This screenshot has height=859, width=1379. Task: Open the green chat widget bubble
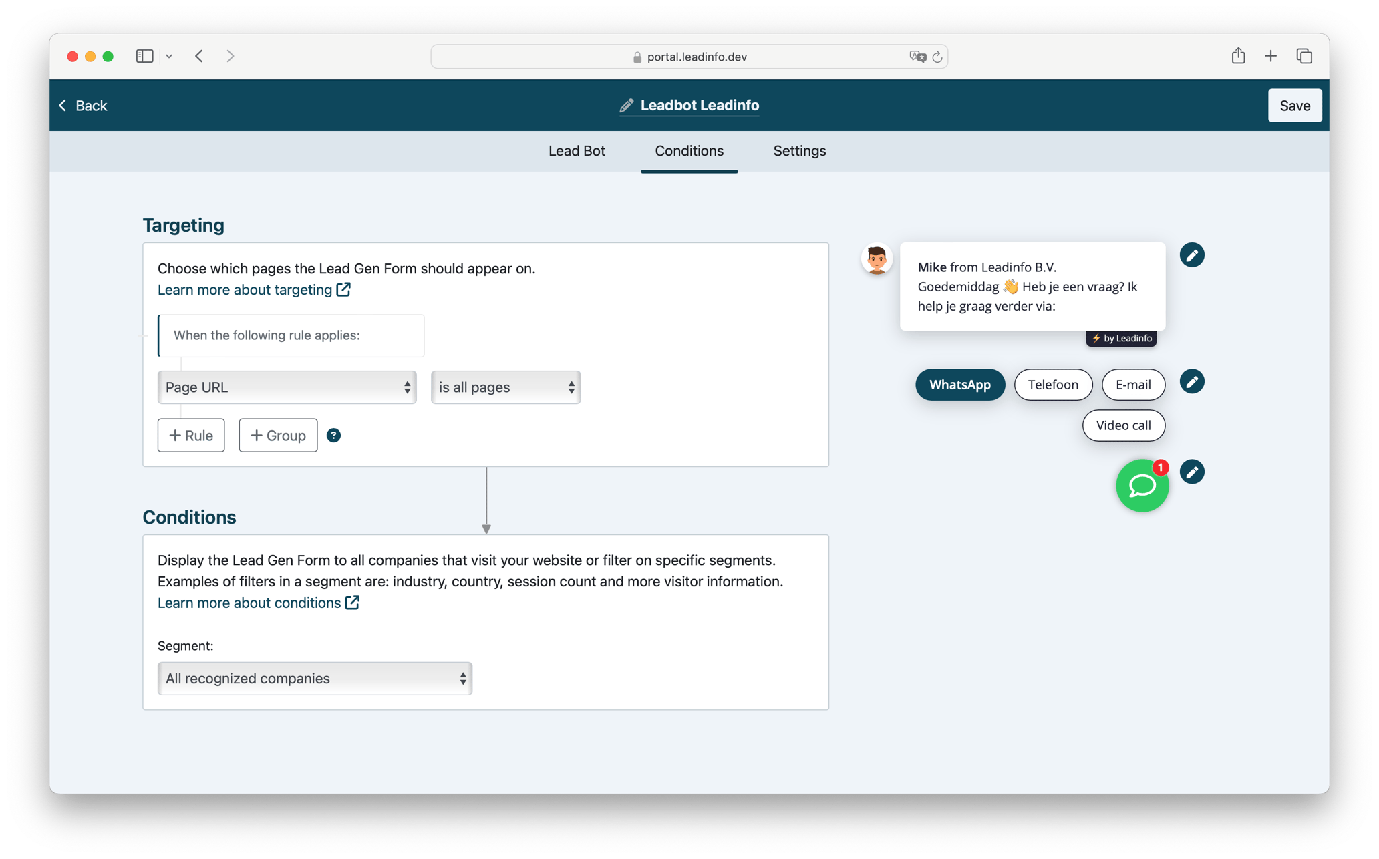click(x=1142, y=486)
